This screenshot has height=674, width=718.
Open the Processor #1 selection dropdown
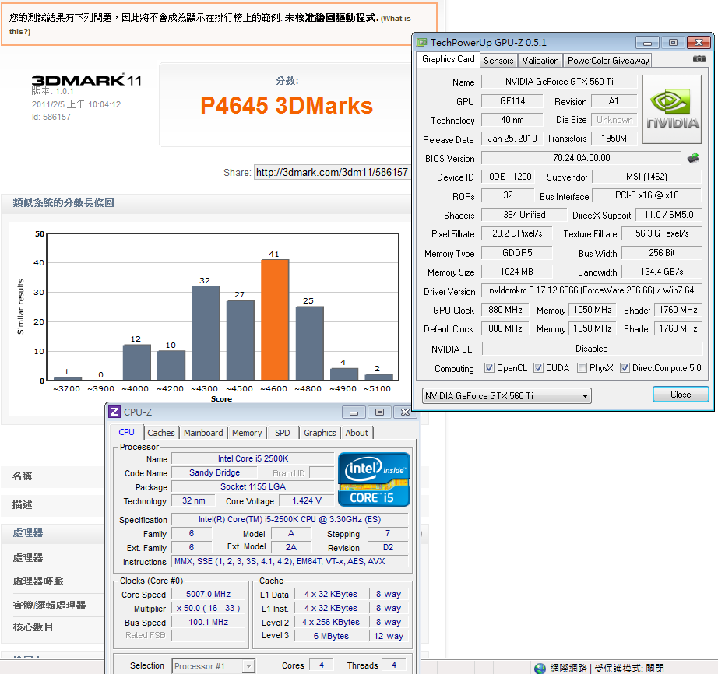pos(213,666)
